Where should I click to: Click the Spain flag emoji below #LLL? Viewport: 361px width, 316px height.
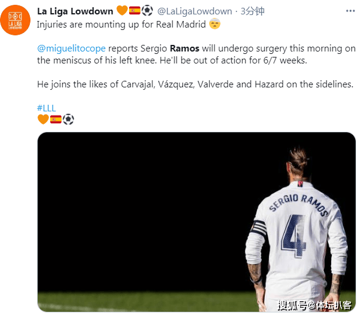[56, 119]
